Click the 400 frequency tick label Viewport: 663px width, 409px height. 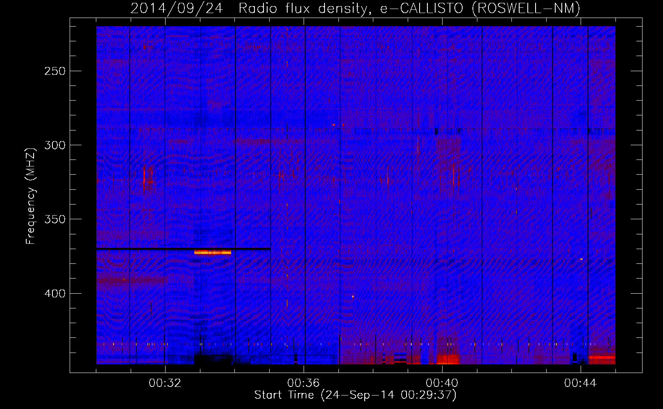pos(55,294)
